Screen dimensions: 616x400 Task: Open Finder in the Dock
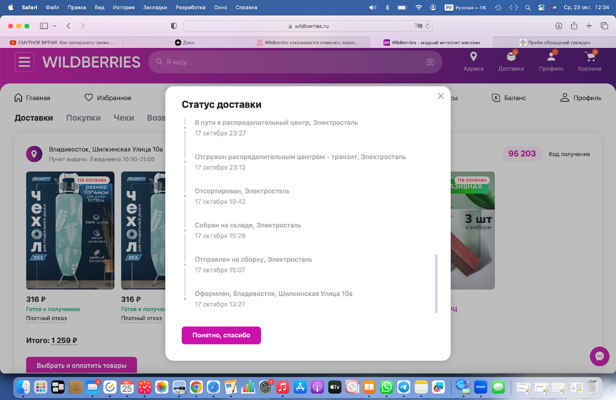24,387
